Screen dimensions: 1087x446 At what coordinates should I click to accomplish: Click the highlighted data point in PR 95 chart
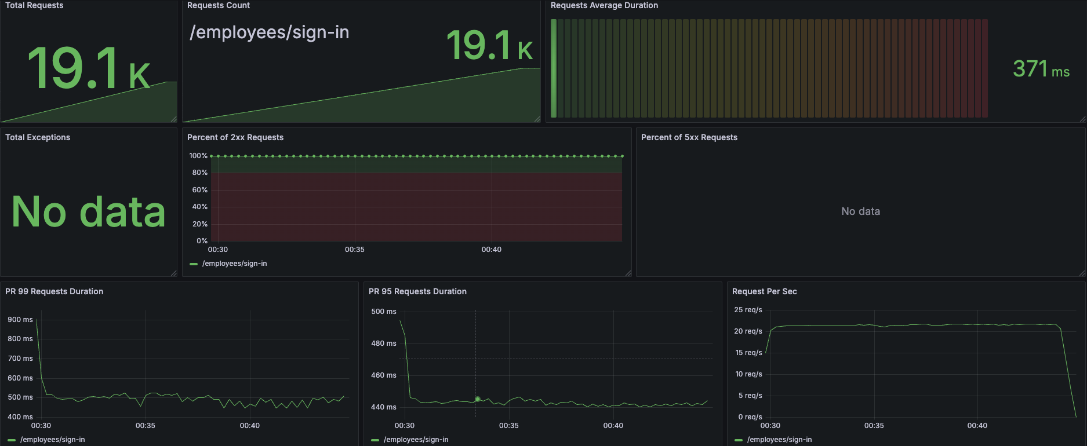(478, 399)
